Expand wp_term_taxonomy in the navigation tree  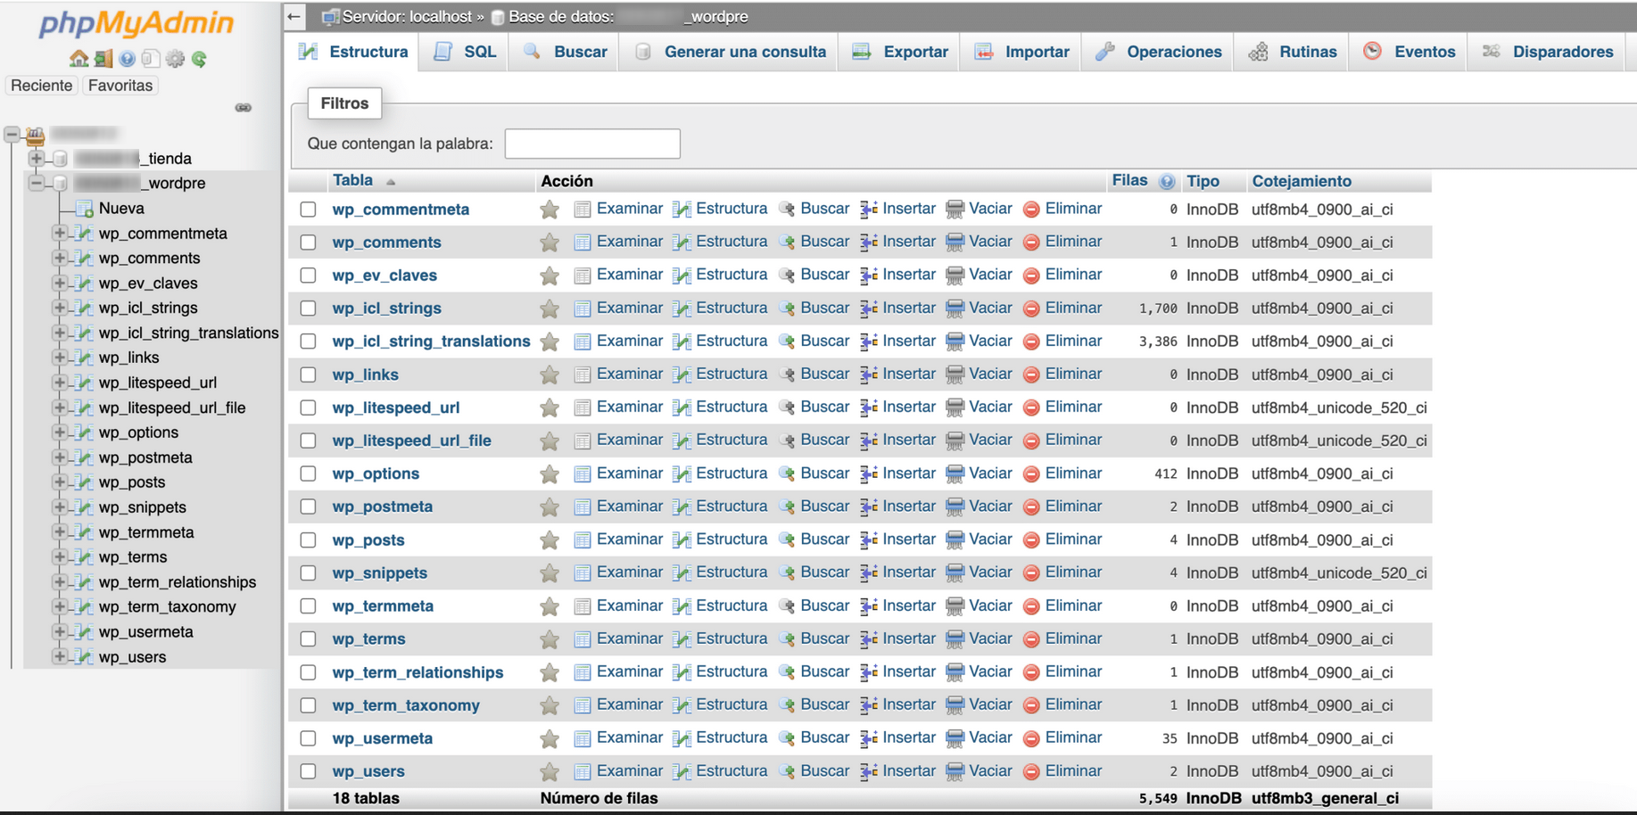click(59, 607)
